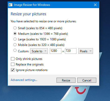Open the Scale to dropdown
Viewport: 110px width, 101px height.
point(39,51)
